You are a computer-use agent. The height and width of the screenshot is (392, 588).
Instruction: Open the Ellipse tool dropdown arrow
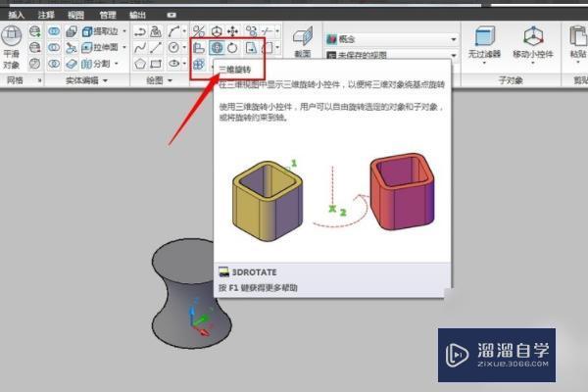click(x=184, y=64)
